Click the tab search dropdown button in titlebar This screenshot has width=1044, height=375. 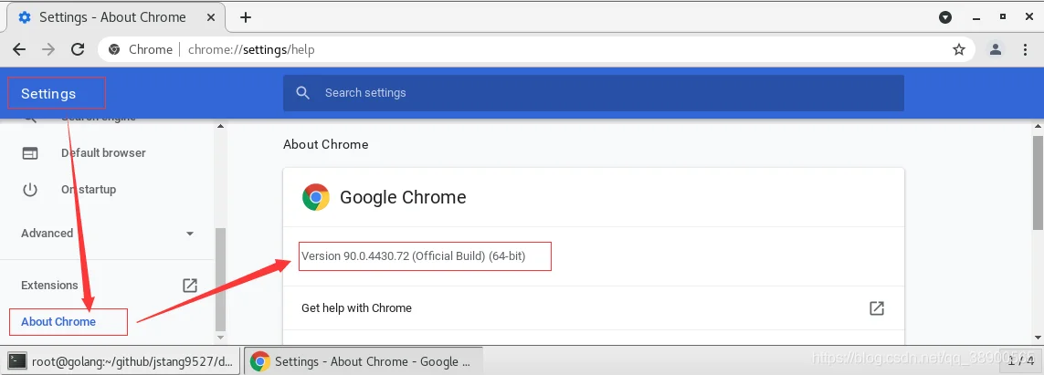[x=944, y=17]
